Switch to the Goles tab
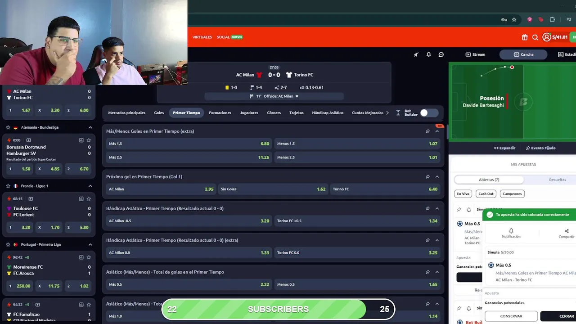This screenshot has height=324, width=576. (159, 113)
